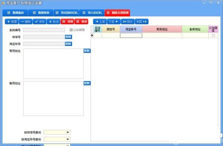Tick the 以加微信 checkbox in the grid row
The image size is (223, 146).
(x=213, y=35)
